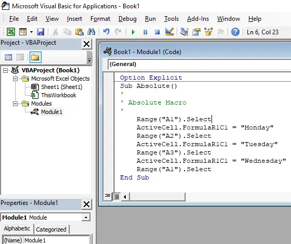
Task: Select ThisWorkbook in project tree
Action: point(59,95)
